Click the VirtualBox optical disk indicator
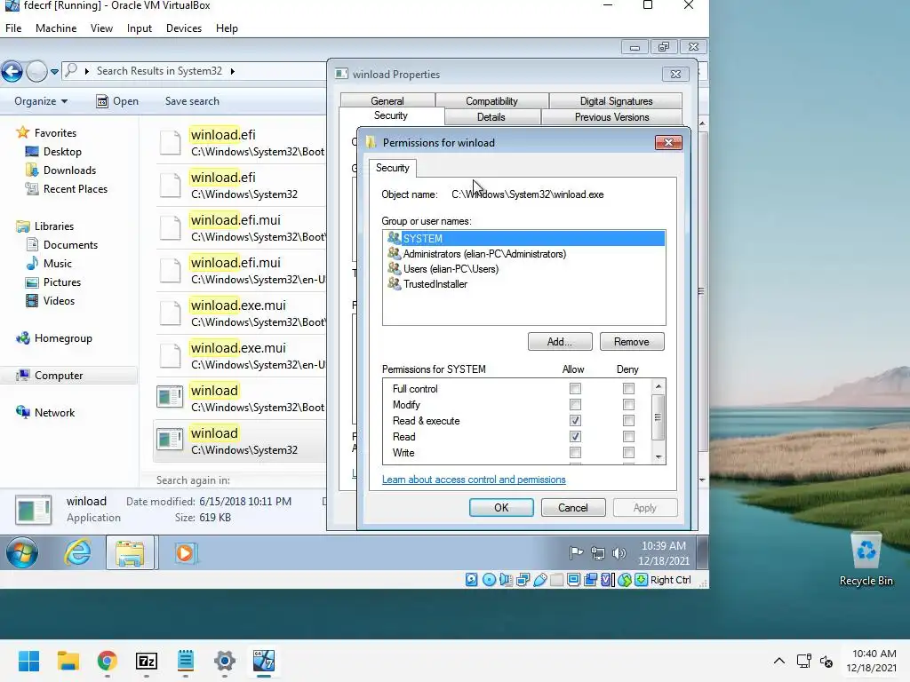 coord(490,579)
